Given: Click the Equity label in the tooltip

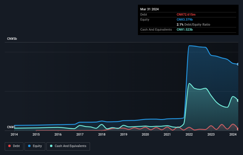Looking at the screenshot, I should click(x=145, y=19).
